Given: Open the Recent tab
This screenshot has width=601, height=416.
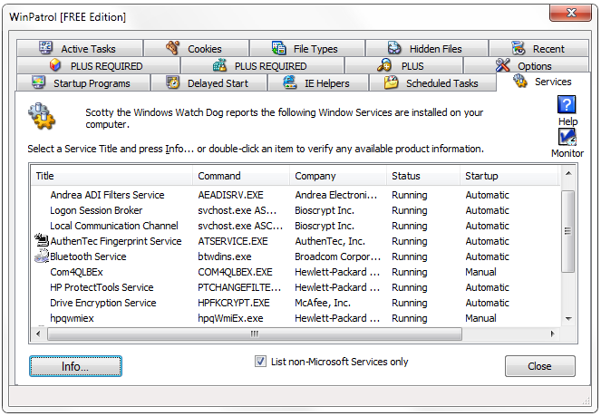Looking at the screenshot, I should (x=539, y=49).
